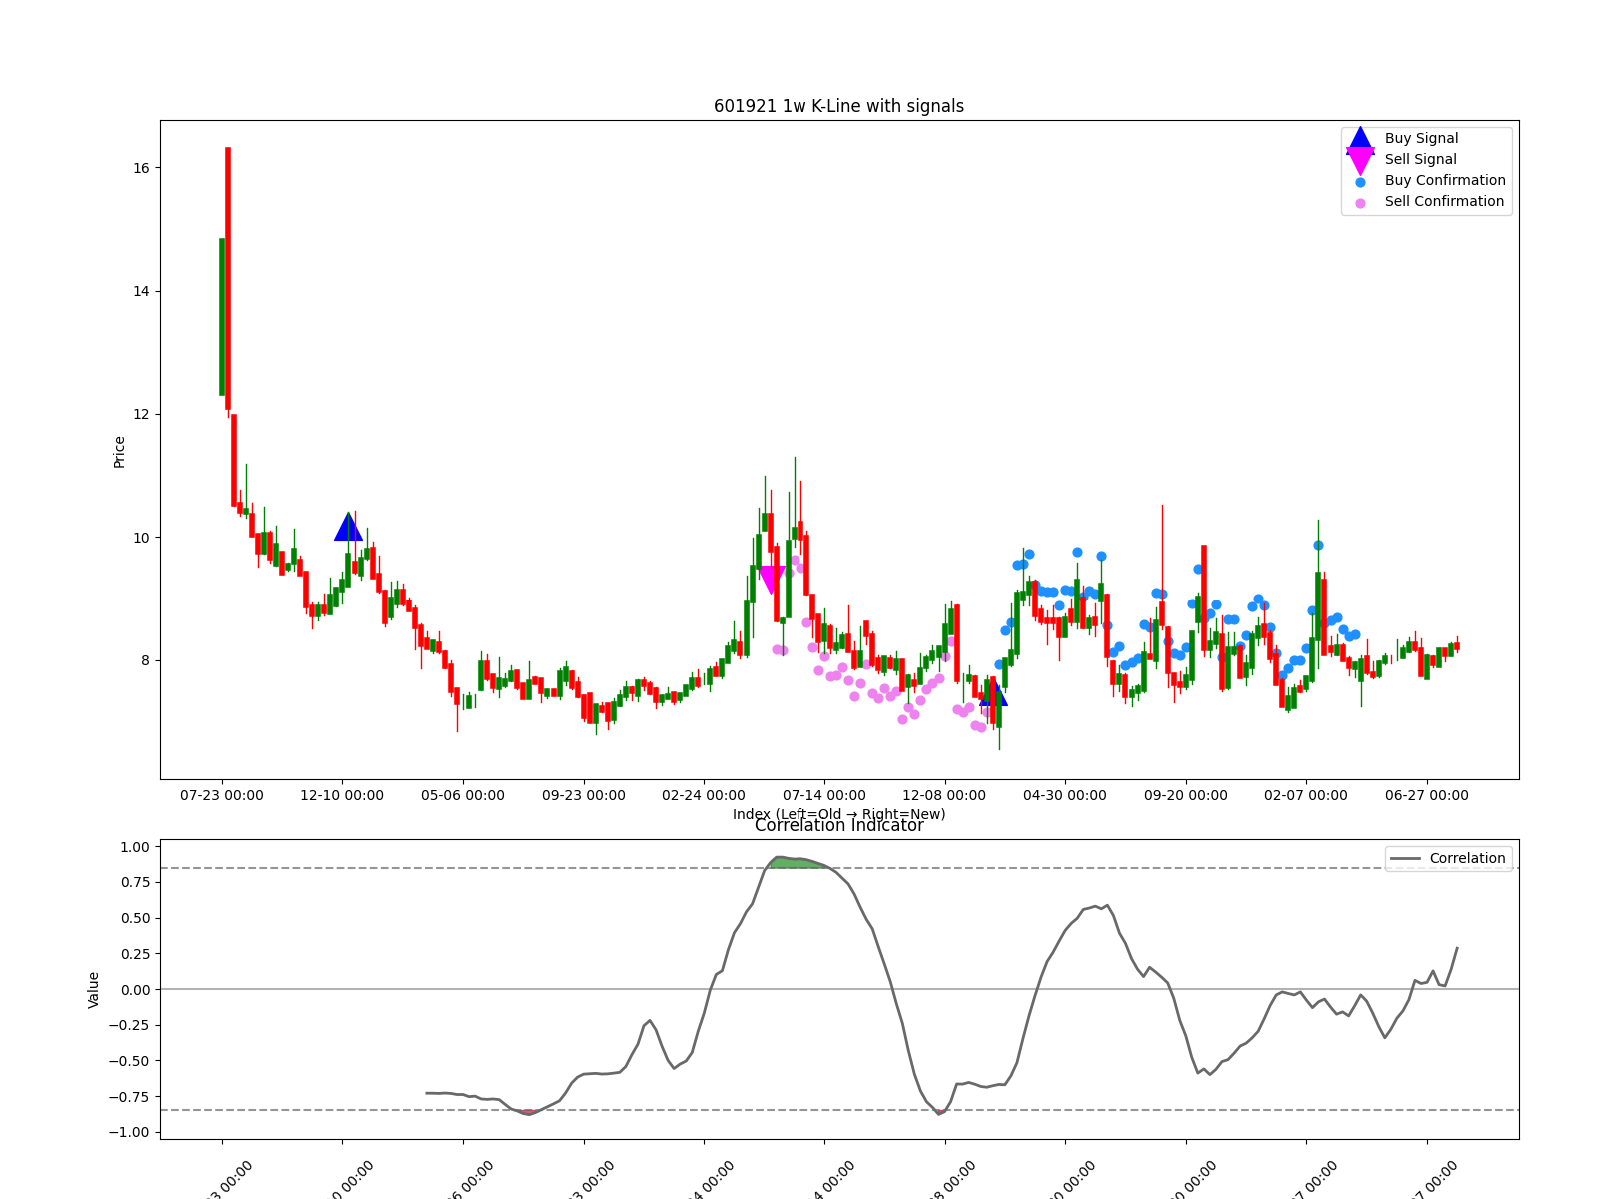Click price axis tick '14'
Viewport: 1599px width, 1199px height.
click(141, 292)
